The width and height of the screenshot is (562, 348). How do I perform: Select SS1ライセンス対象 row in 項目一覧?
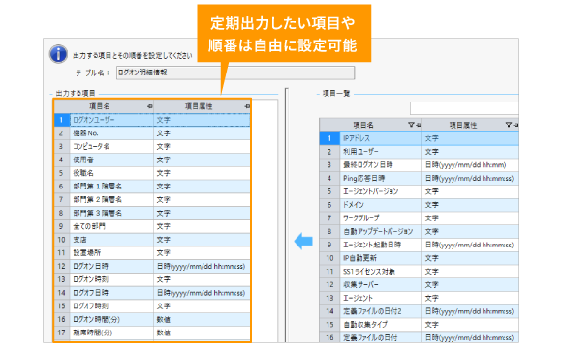click(x=419, y=272)
